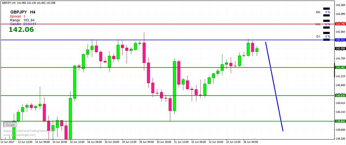
Task: Click the 15 Jun 12:00 time label
Action: 78,142
